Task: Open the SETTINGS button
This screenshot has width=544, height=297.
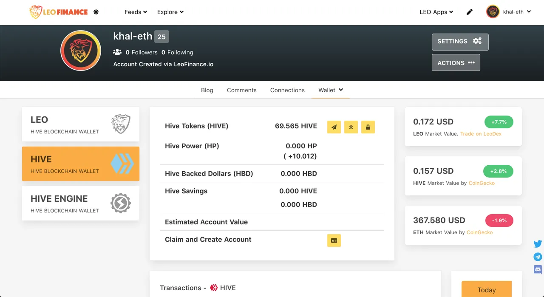Action: [460, 42]
